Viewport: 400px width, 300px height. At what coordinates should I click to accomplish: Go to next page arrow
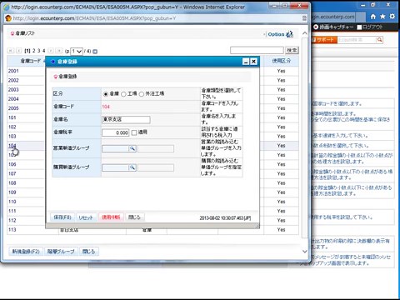pyautogui.click(x=51, y=51)
